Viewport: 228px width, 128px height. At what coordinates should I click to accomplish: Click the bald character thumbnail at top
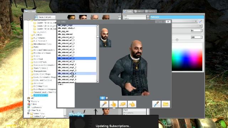(94, 17)
